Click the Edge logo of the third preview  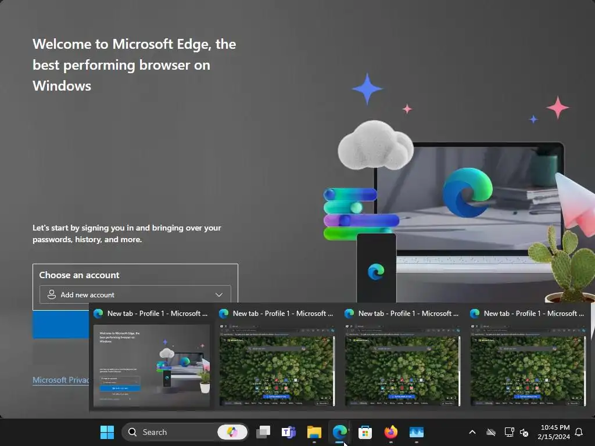pos(349,313)
